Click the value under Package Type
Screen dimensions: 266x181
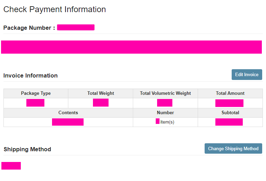(x=35, y=103)
